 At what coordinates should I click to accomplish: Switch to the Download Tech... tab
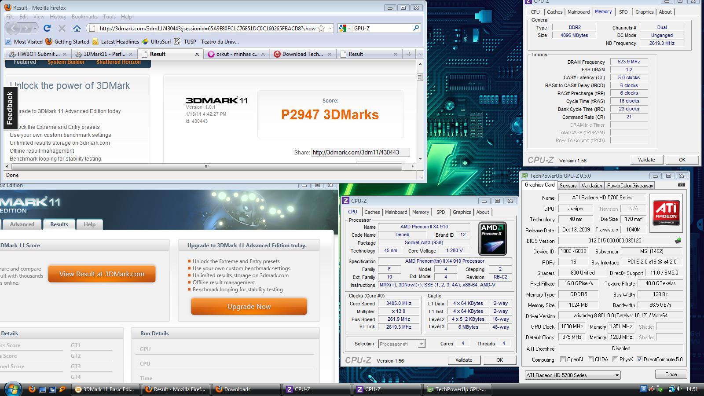(x=303, y=54)
